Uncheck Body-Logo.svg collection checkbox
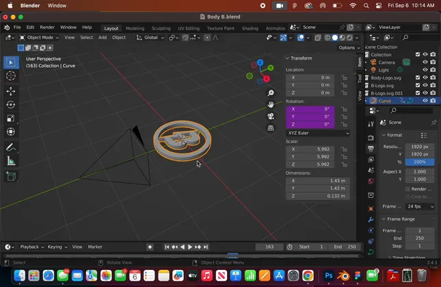The image size is (441, 287). 418,77
